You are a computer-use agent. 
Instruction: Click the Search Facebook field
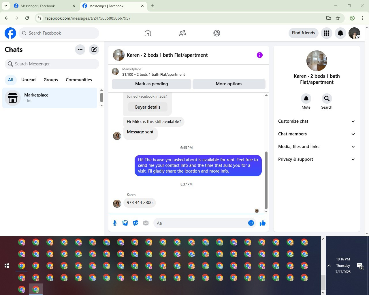coord(59,33)
